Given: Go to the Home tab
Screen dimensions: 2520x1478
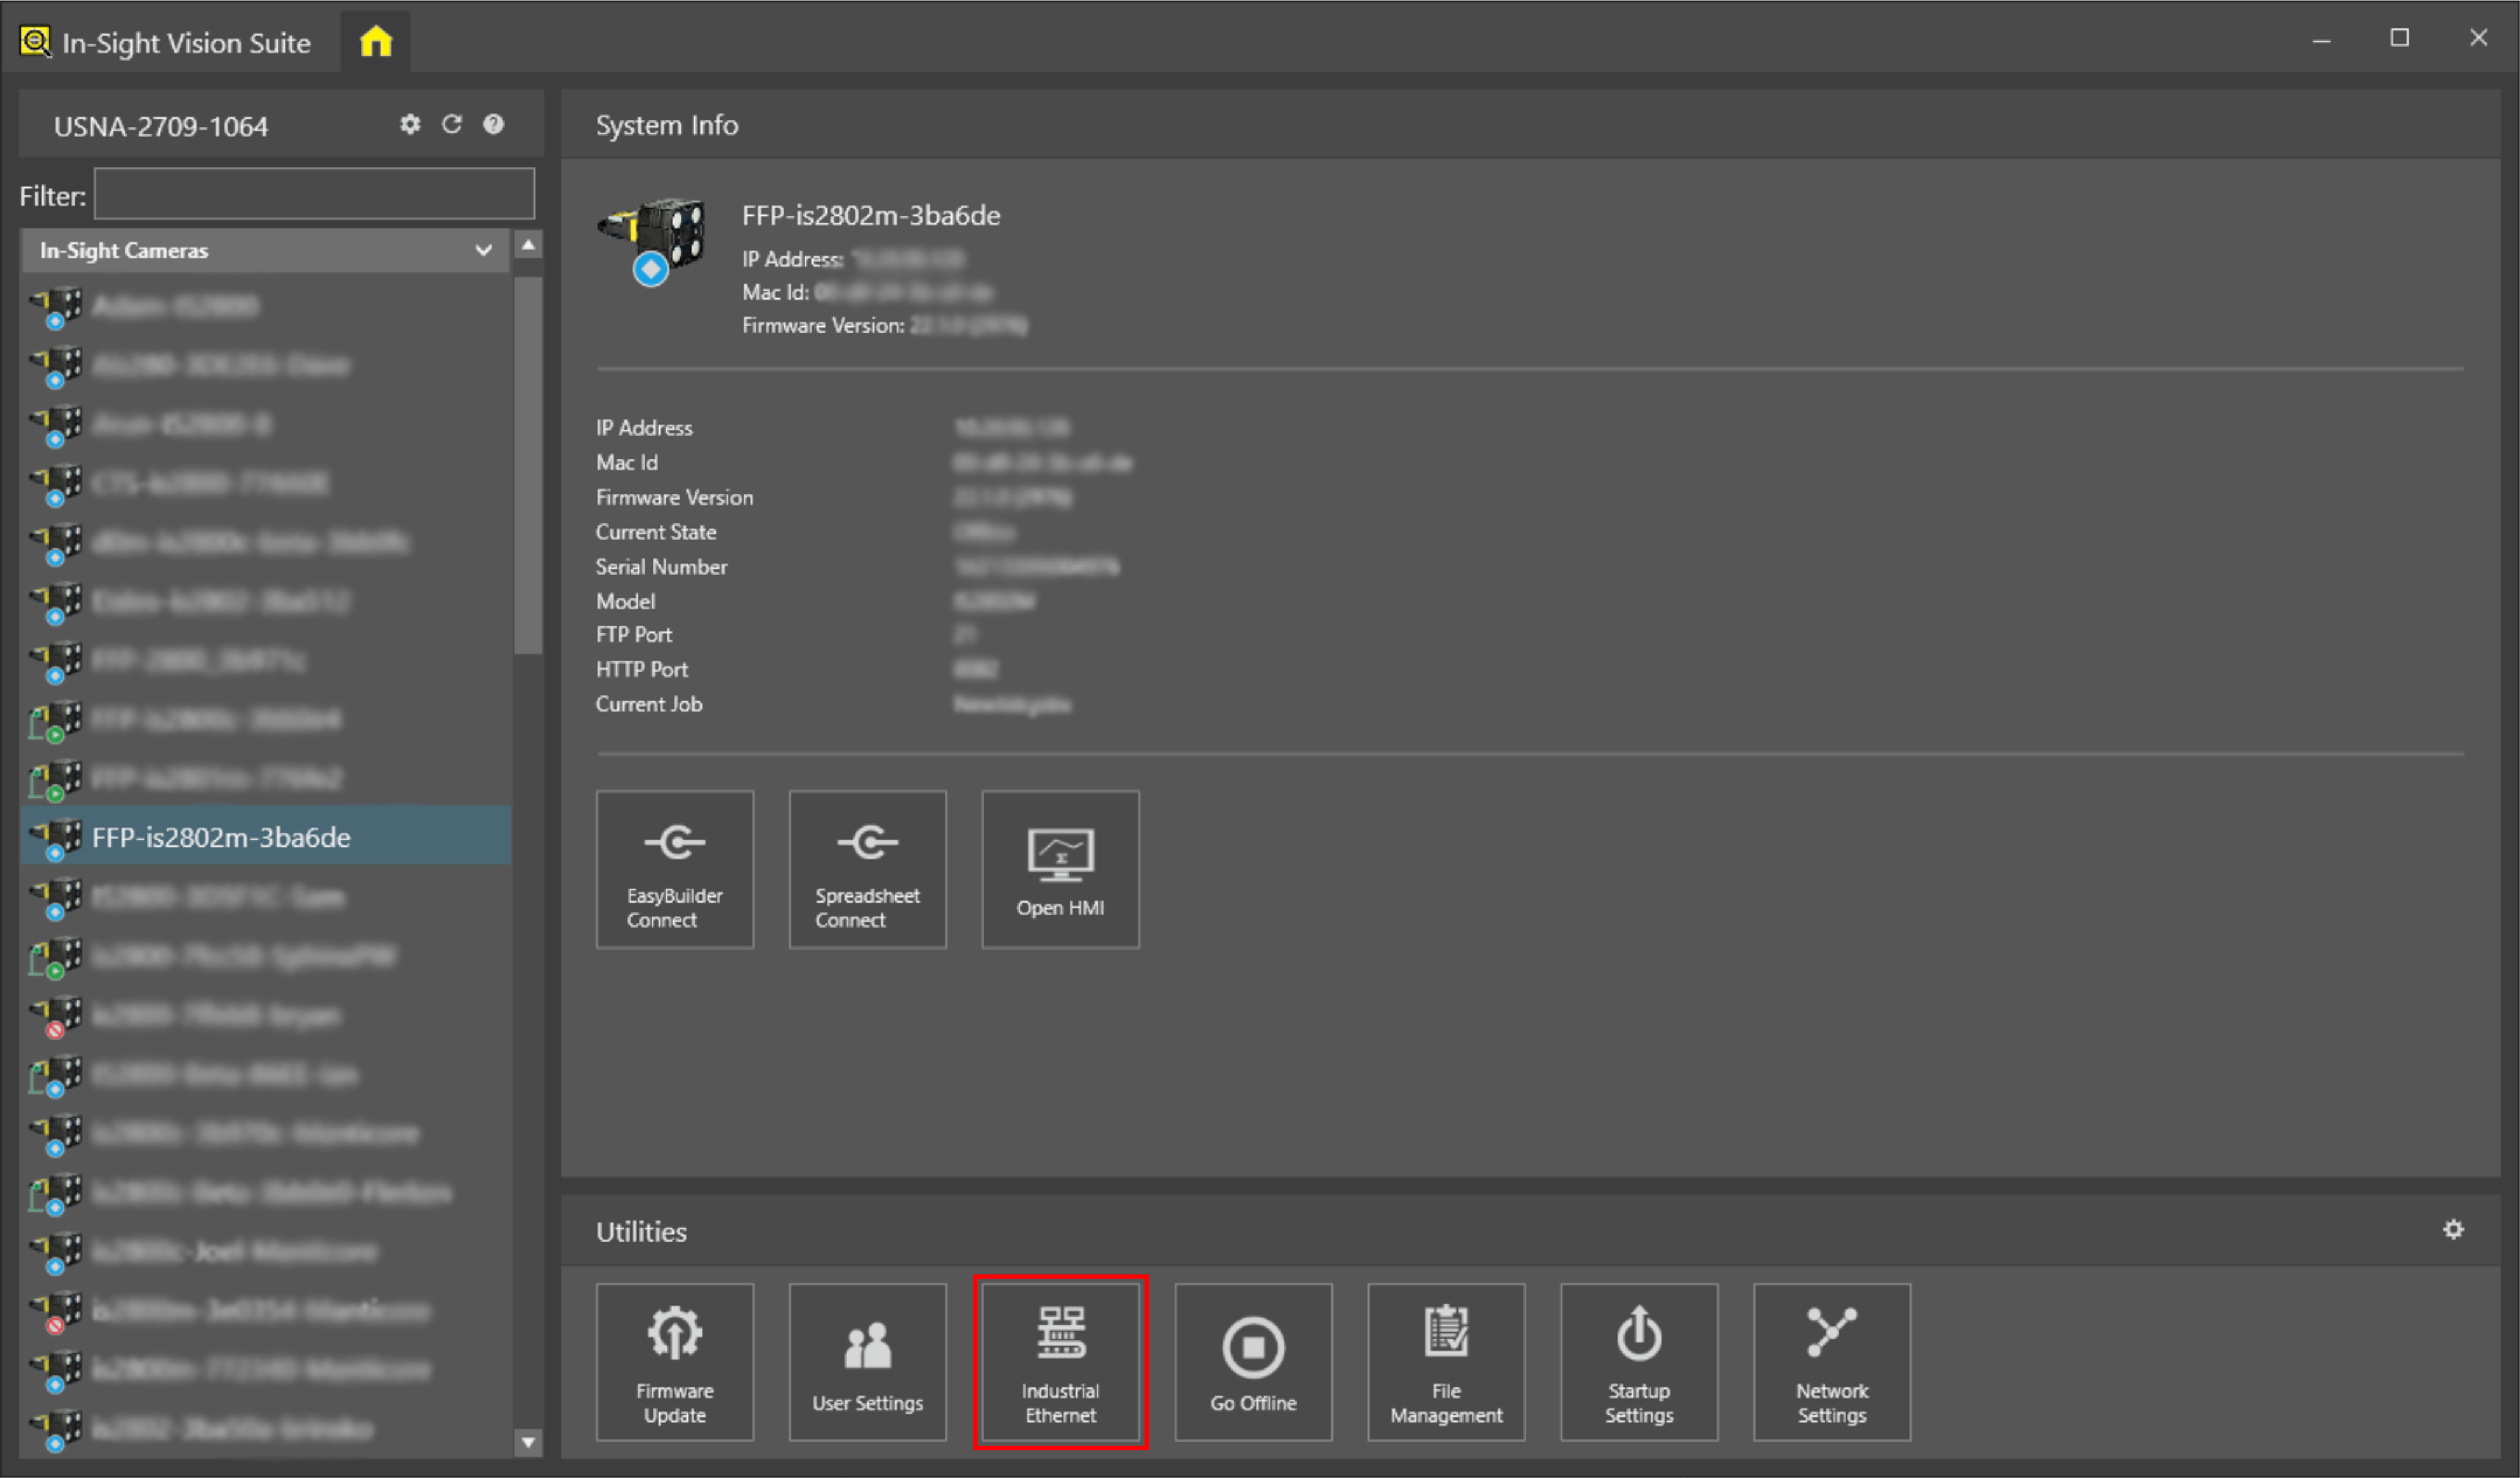Looking at the screenshot, I should (x=376, y=42).
